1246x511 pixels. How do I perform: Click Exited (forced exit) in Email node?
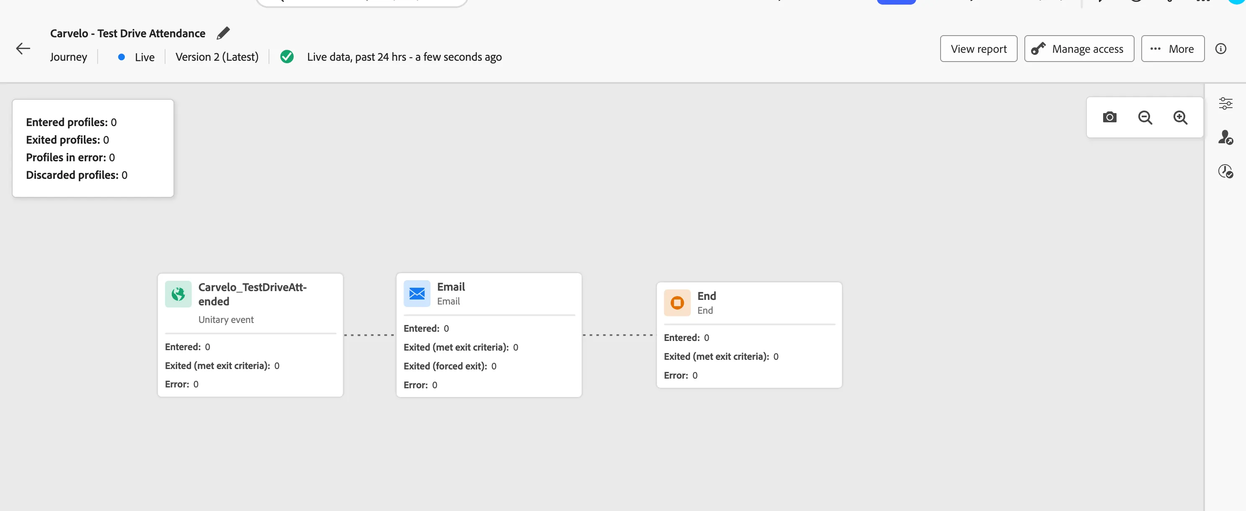pyautogui.click(x=450, y=366)
